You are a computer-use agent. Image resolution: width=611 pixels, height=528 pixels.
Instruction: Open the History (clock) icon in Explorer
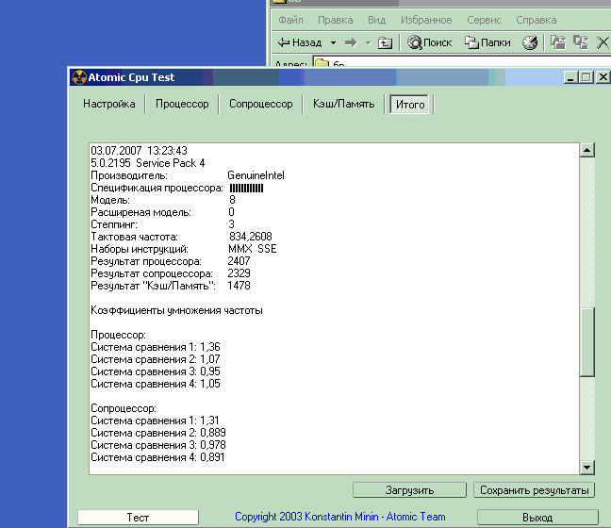[530, 42]
